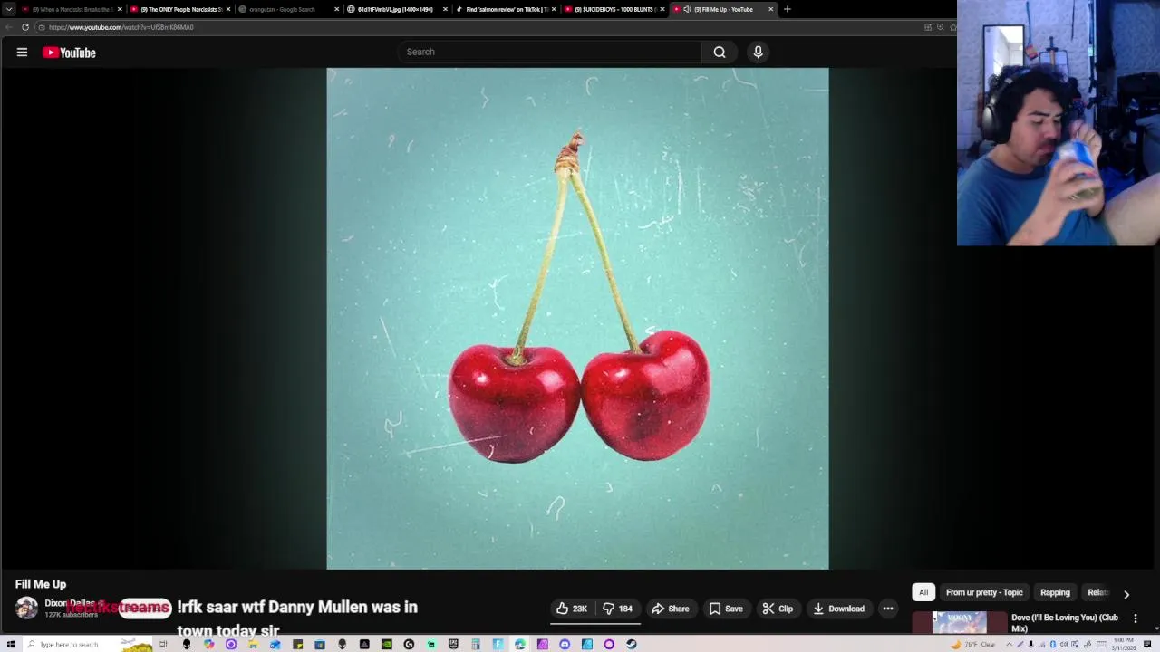The width and height of the screenshot is (1160, 652).
Task: Open the YouTube hamburger guide menu
Action: coord(22,53)
